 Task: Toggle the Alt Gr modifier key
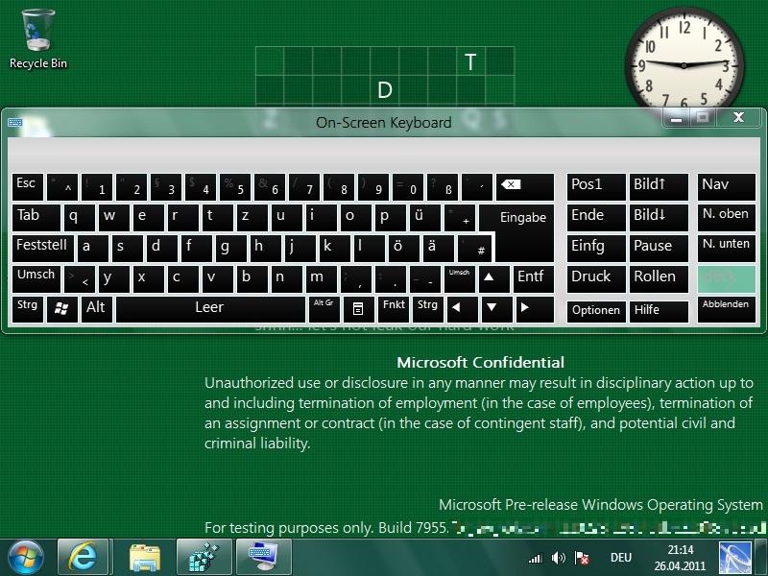point(324,309)
